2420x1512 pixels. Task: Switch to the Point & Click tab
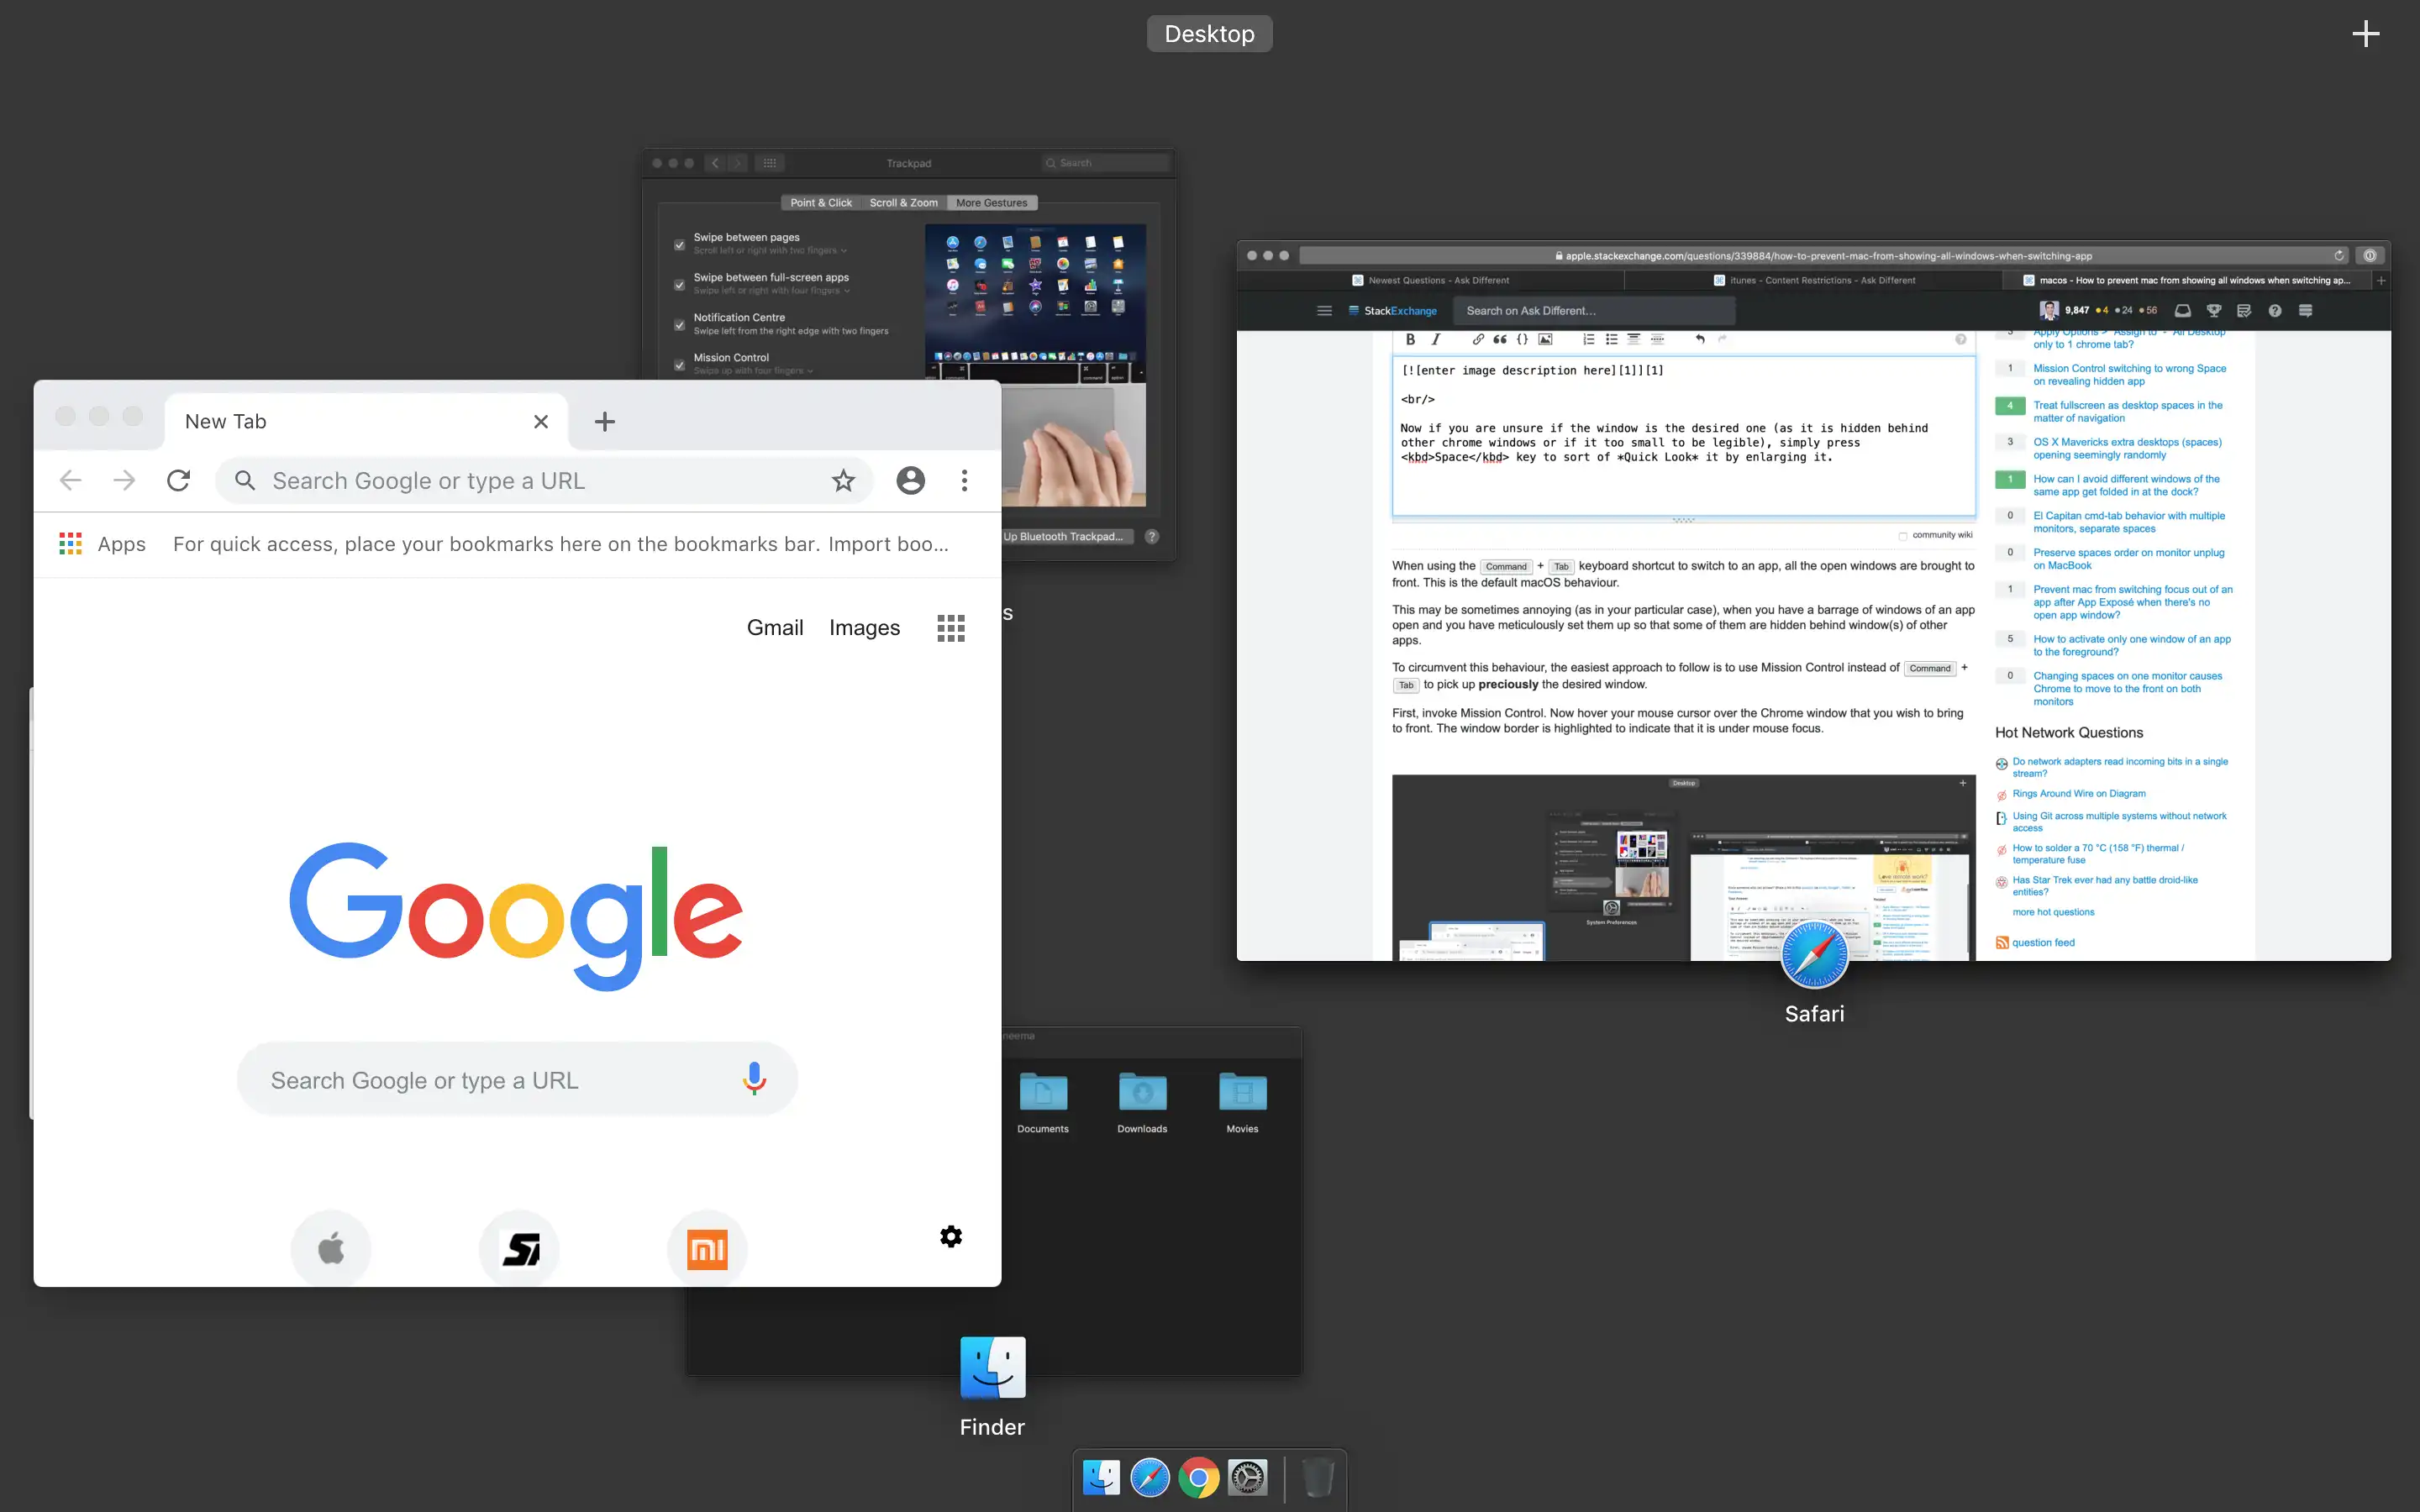pos(820,202)
